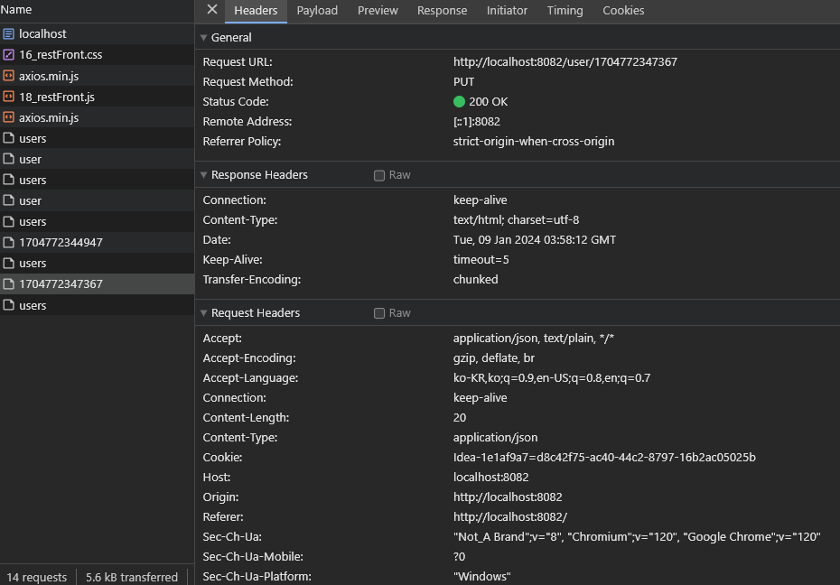Click the Name column header

point(16,10)
